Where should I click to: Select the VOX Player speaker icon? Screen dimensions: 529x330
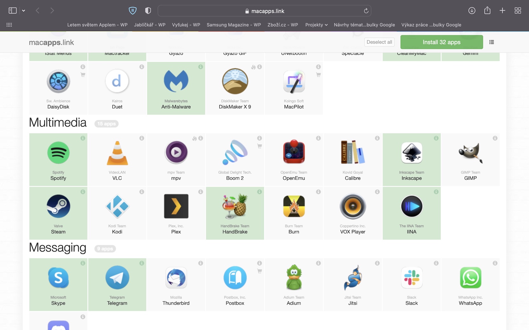point(353,206)
